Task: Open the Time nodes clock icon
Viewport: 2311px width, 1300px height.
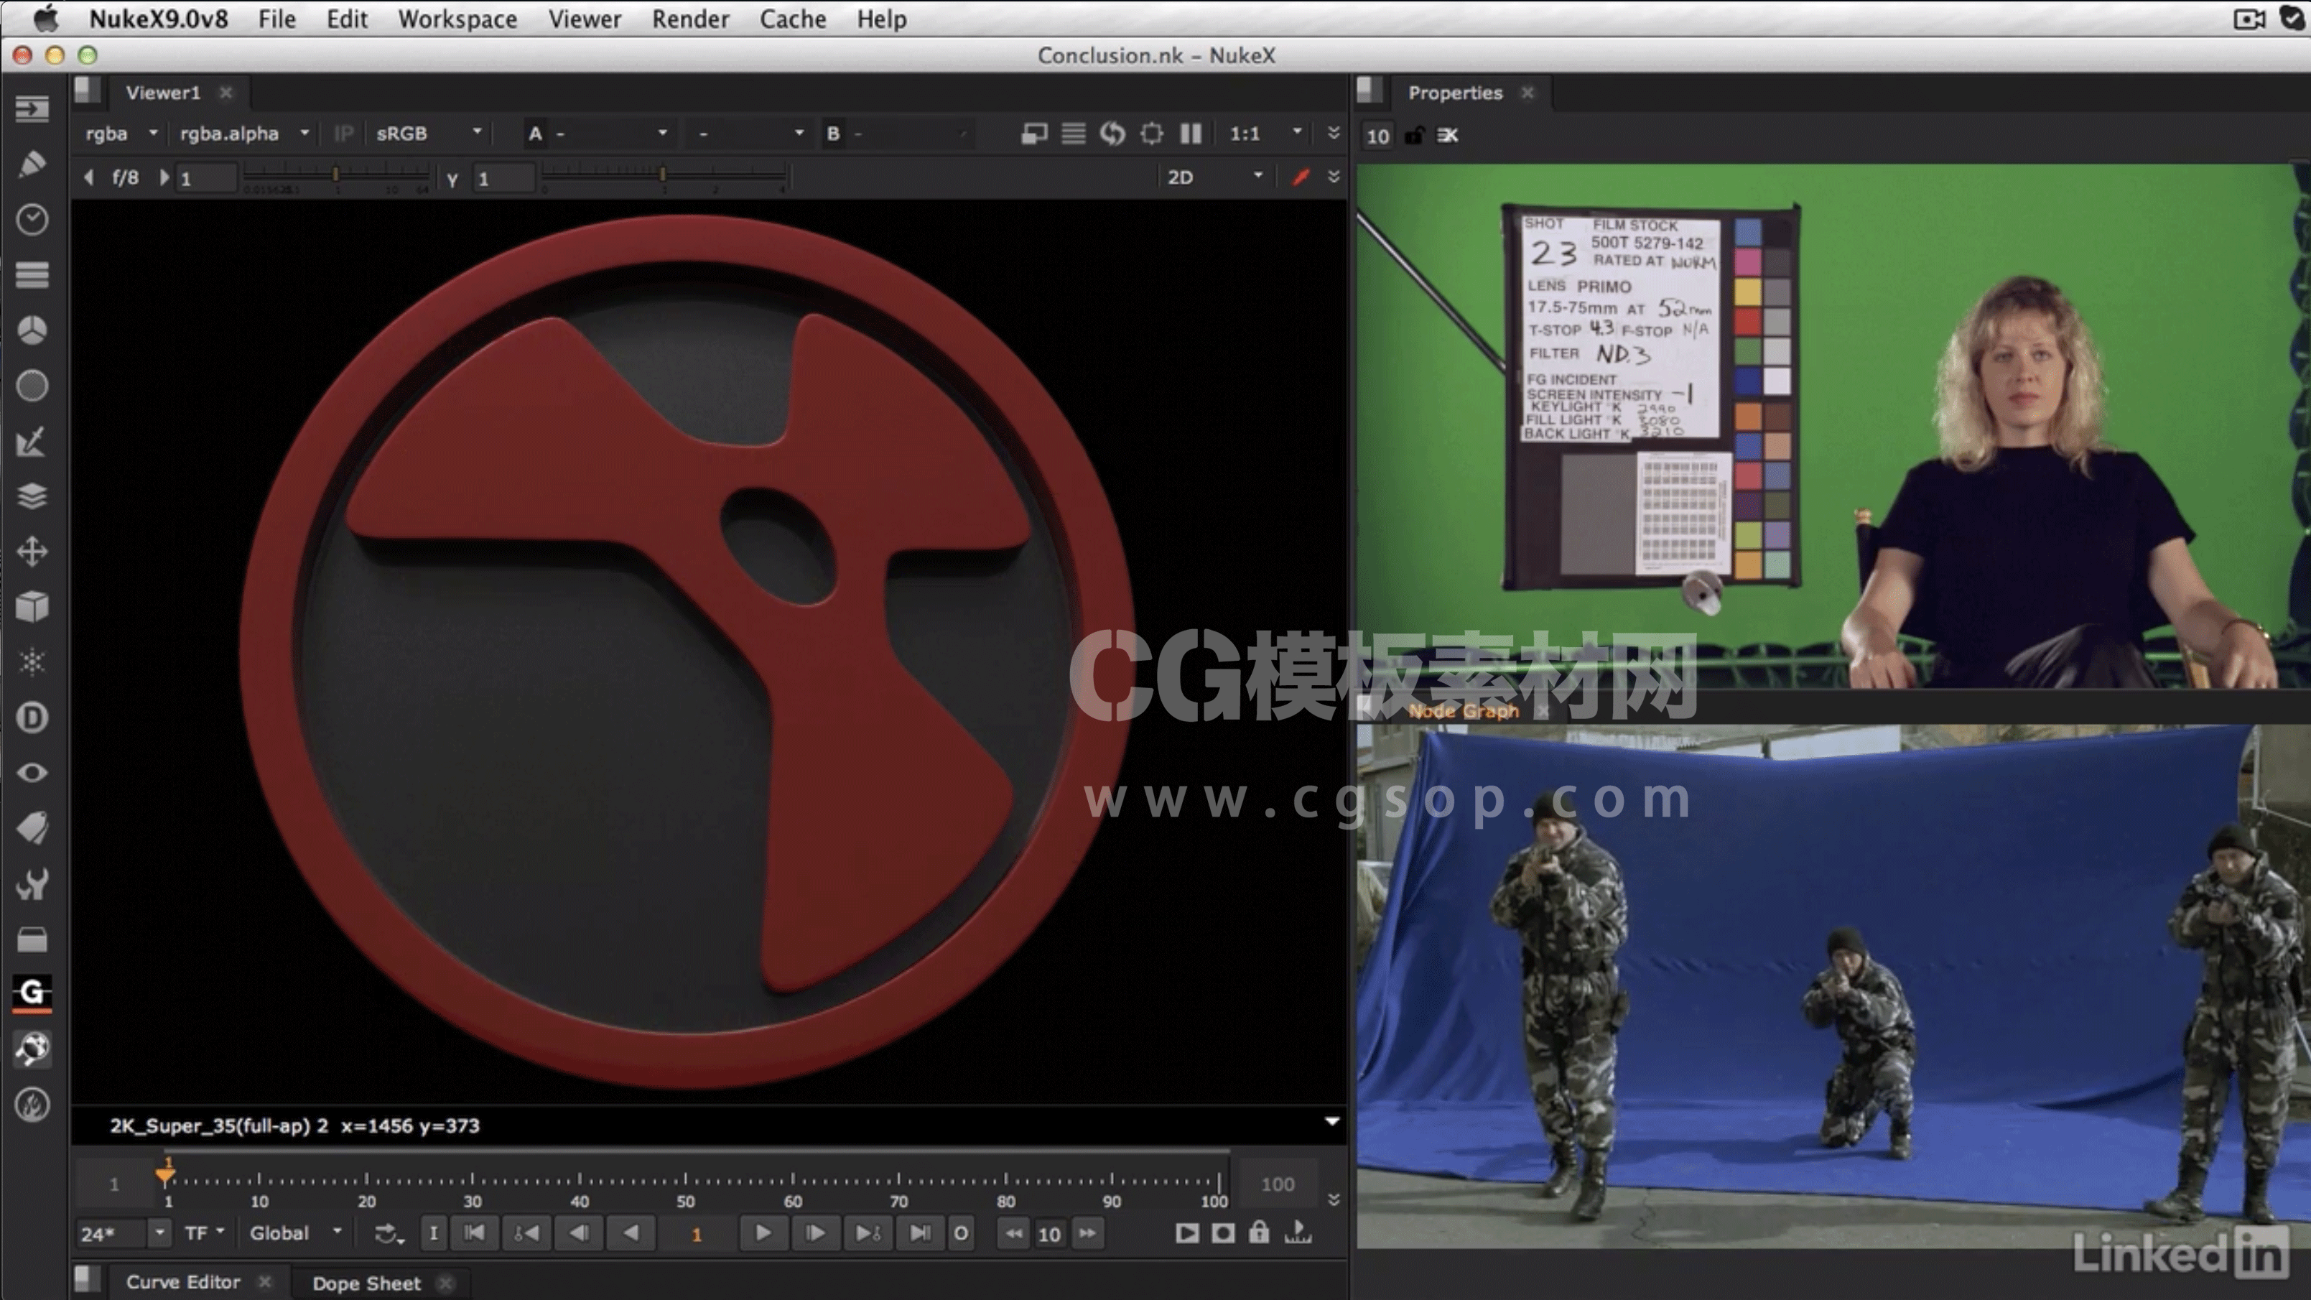Action: pyautogui.click(x=32, y=220)
